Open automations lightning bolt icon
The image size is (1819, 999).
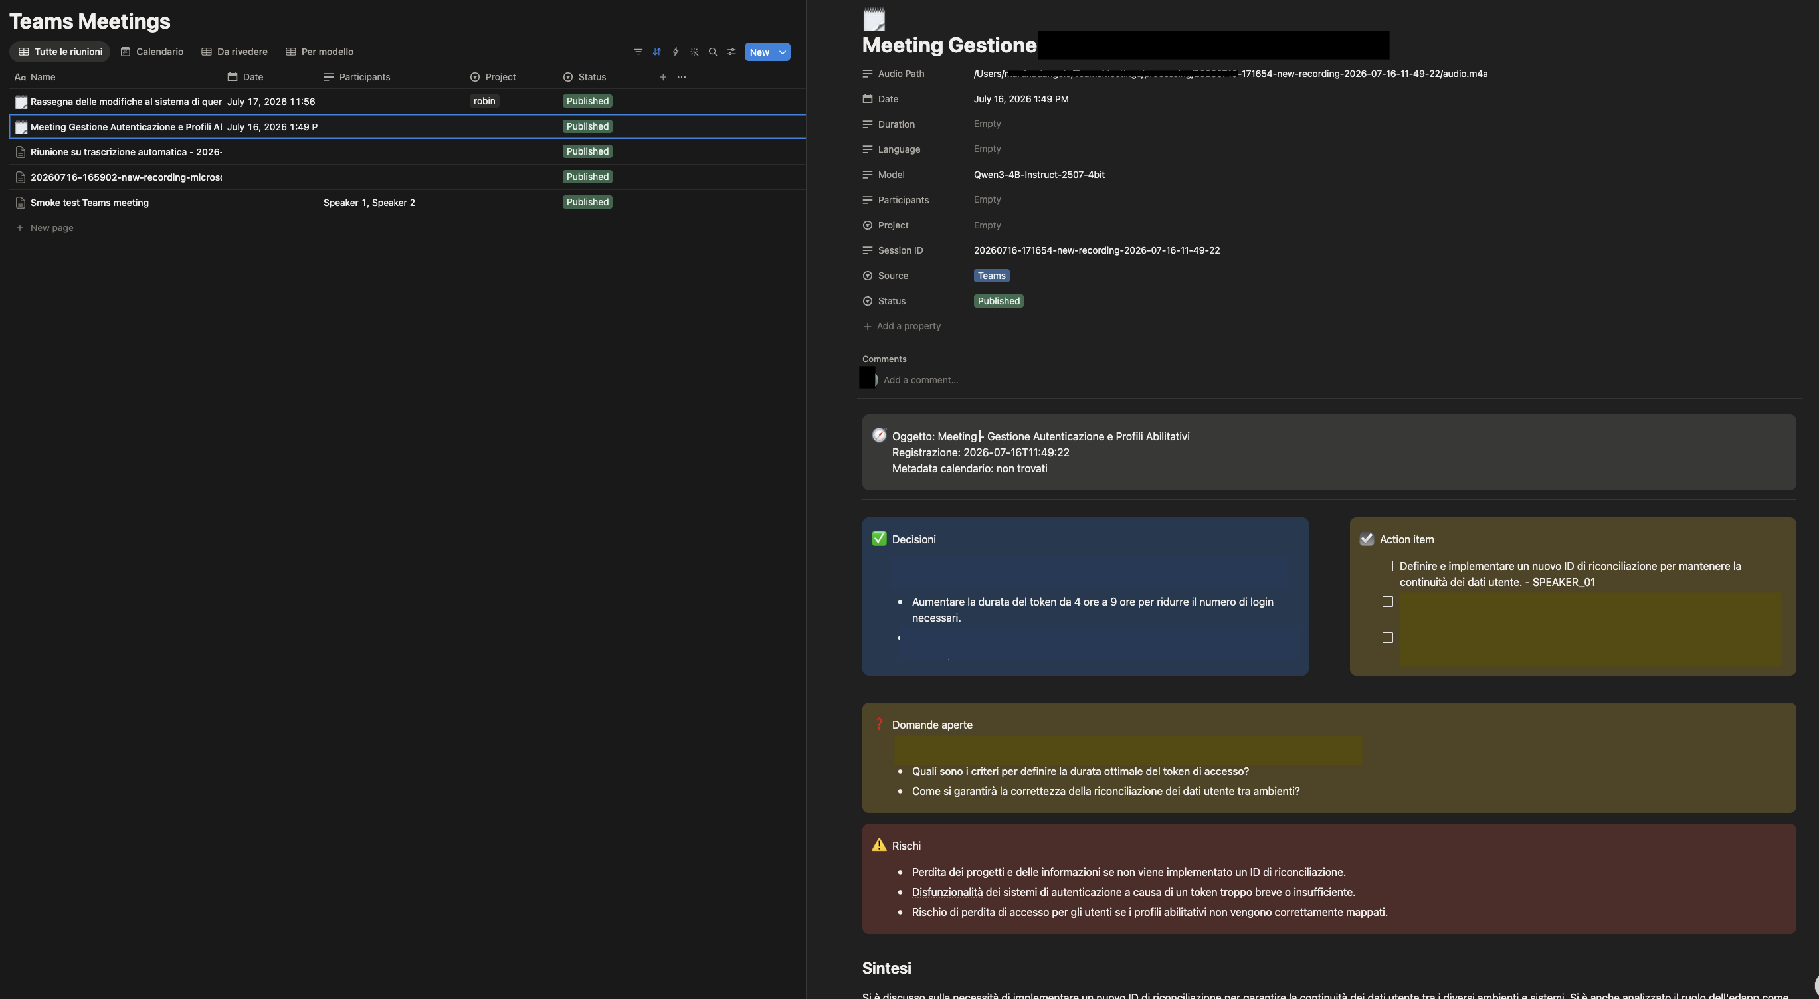tap(675, 52)
